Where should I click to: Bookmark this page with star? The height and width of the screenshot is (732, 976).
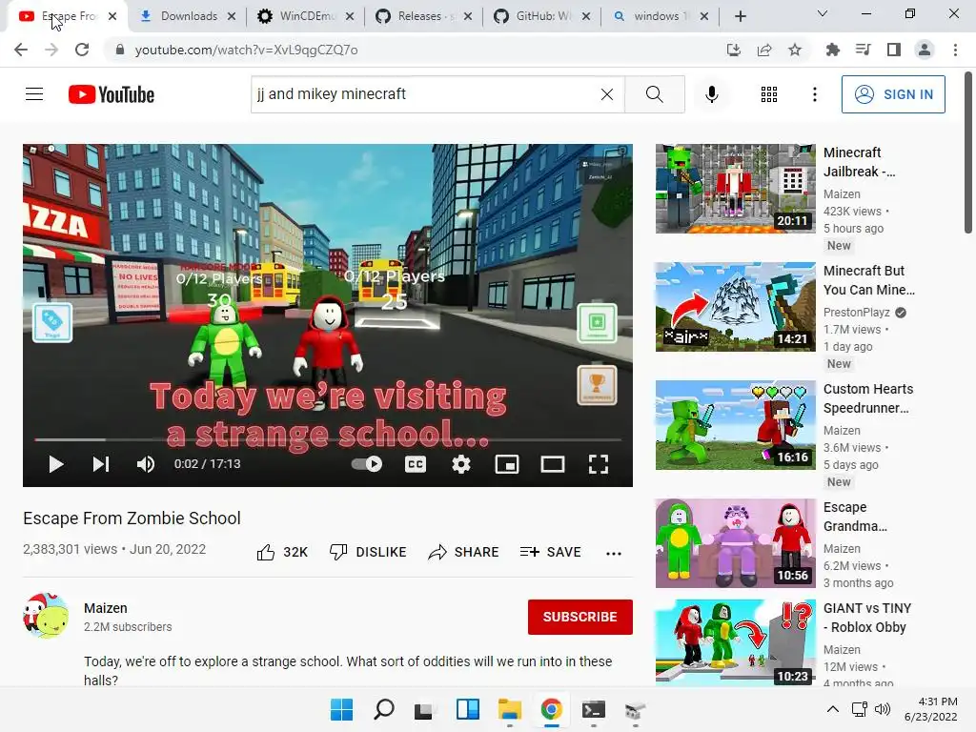pos(795,50)
